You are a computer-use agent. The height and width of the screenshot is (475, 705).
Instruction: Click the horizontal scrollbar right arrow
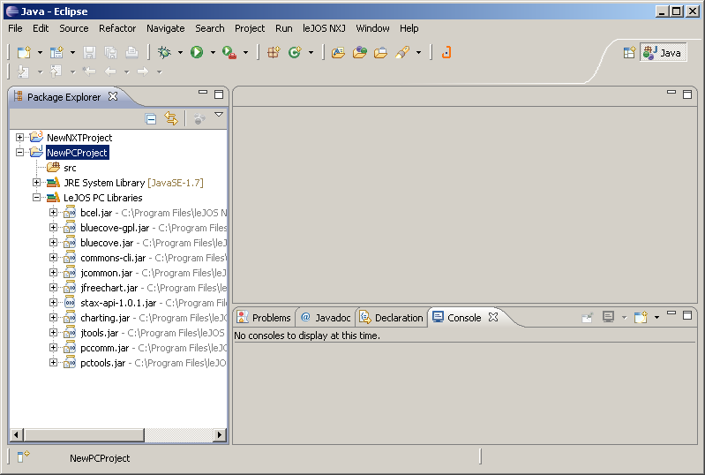pos(220,434)
